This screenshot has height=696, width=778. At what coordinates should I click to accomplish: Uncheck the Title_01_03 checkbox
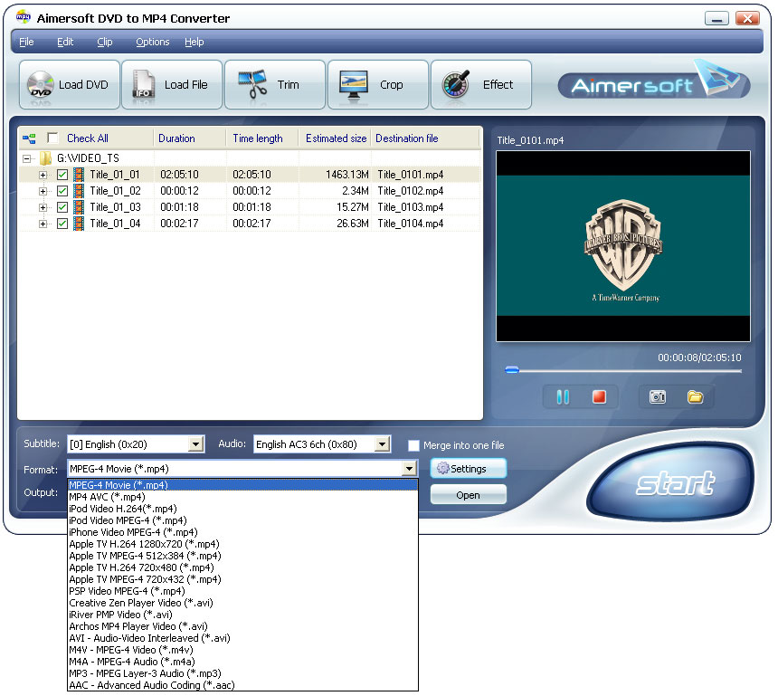[x=62, y=207]
